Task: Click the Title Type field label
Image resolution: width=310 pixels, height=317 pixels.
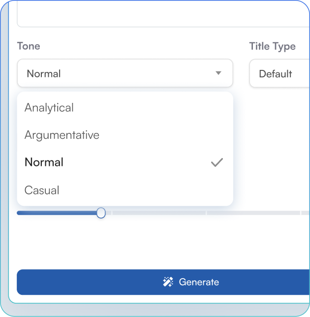Action: 272,46
